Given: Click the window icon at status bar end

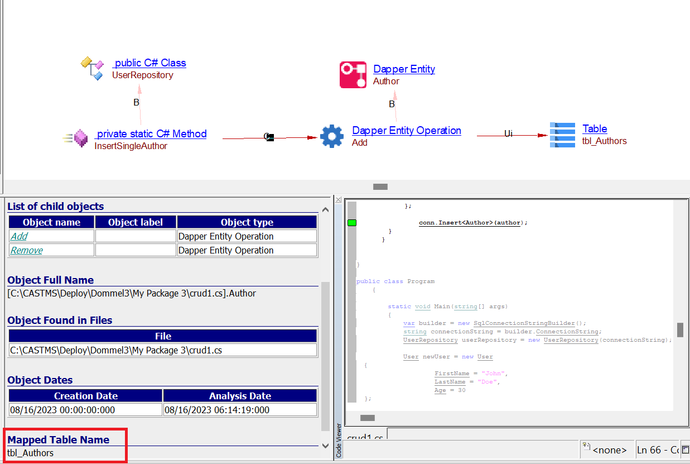Looking at the screenshot, I should pos(686,449).
